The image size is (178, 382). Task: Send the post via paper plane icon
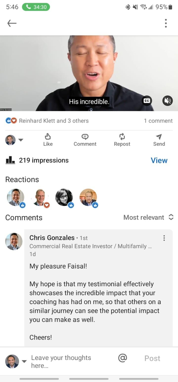(159, 137)
